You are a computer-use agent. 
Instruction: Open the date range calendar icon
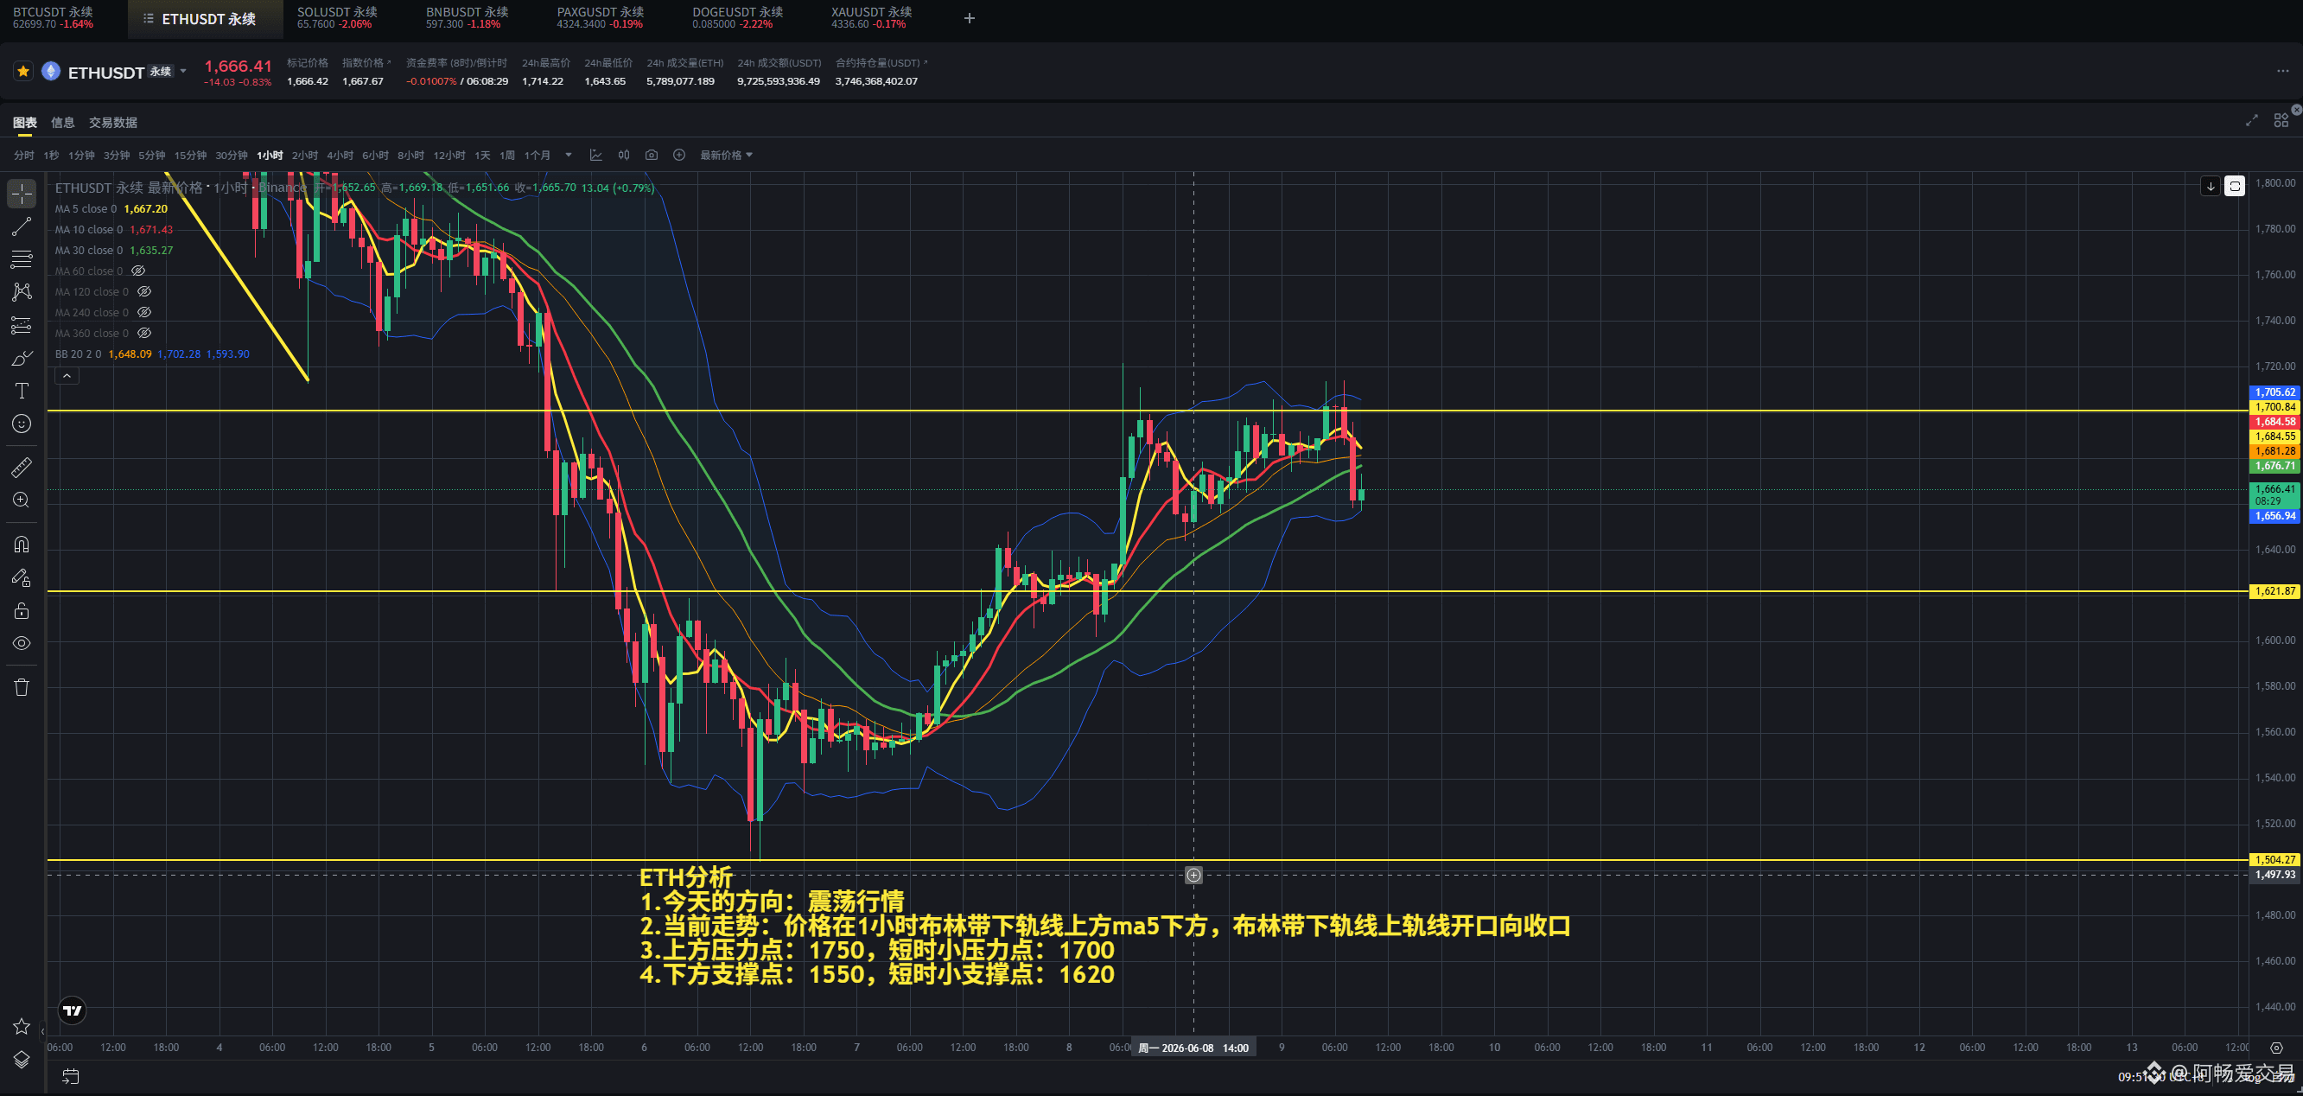(x=71, y=1076)
